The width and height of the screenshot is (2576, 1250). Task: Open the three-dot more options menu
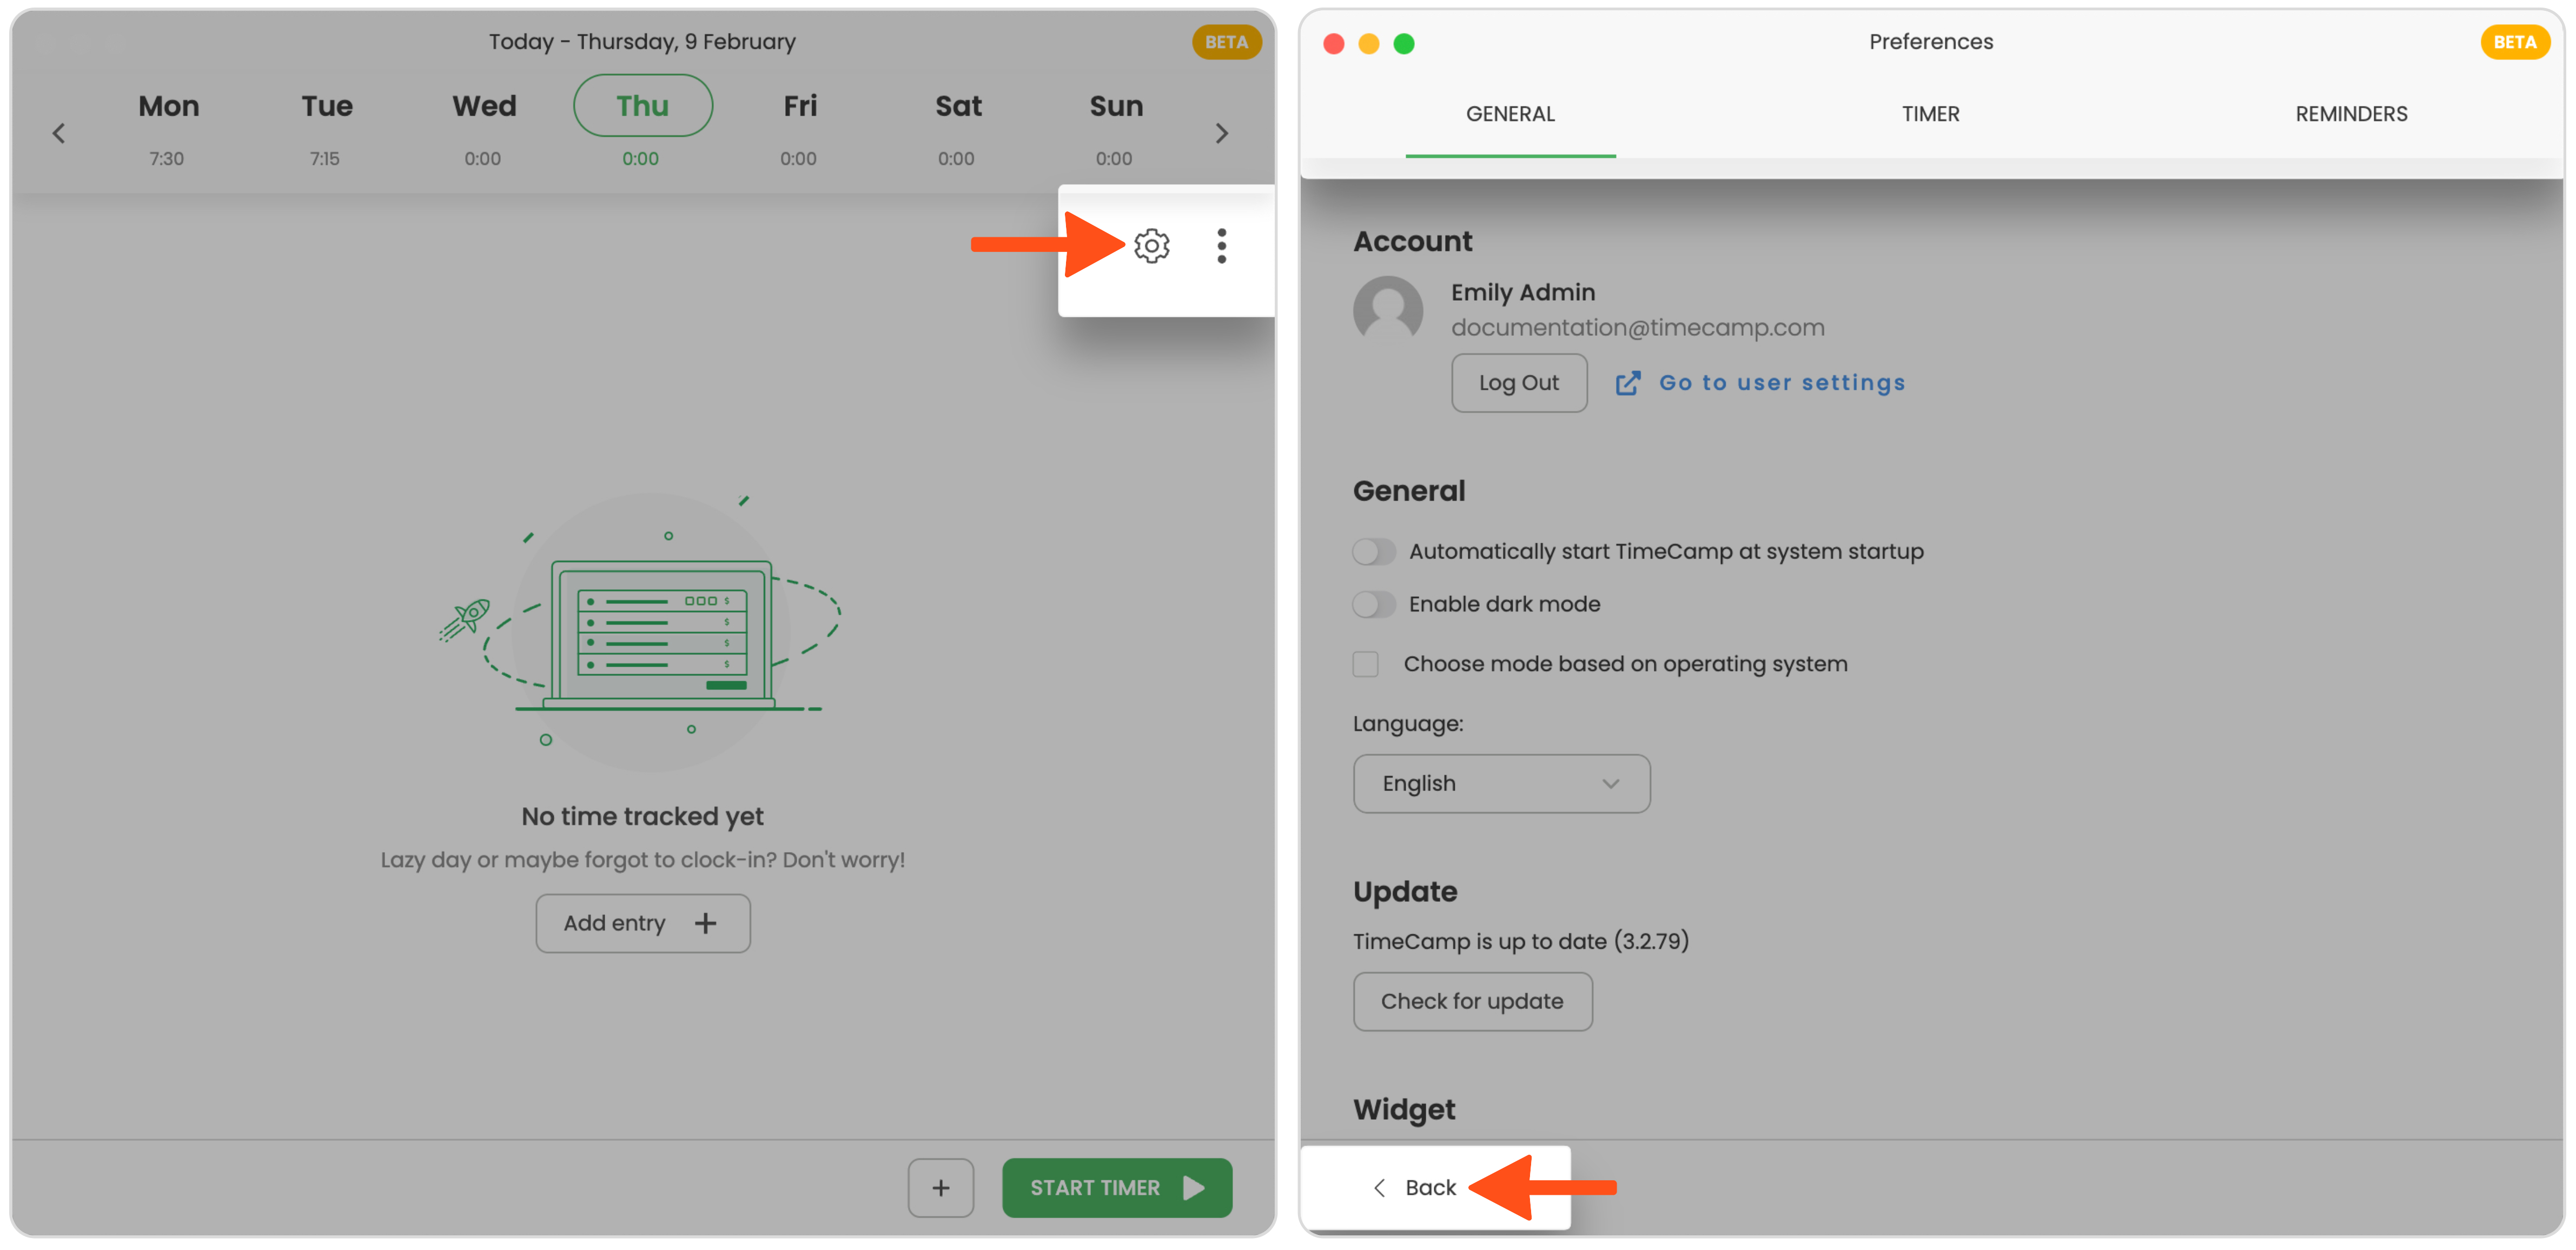point(1221,245)
